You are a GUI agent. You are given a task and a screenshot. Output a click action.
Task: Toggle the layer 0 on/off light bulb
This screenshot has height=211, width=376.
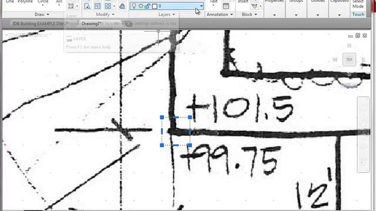tap(134, 6)
